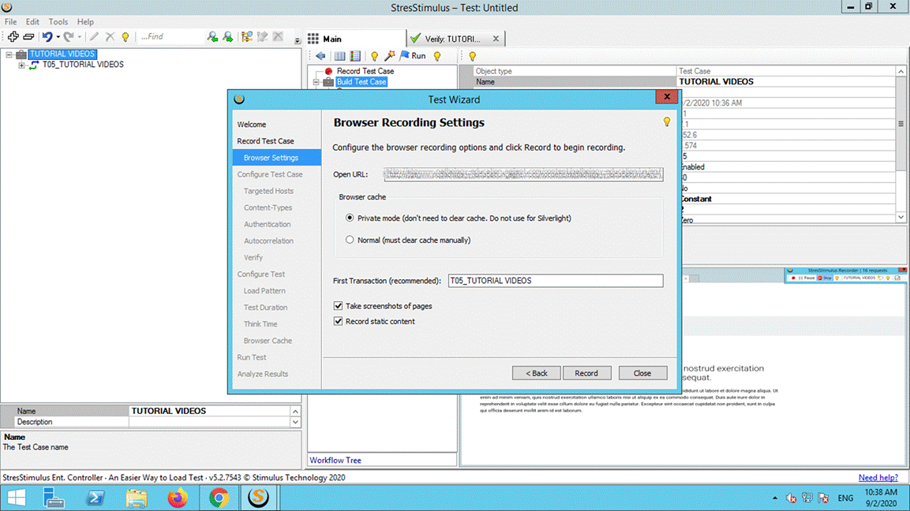Click the Back button in Test Wizard
Viewport: 910px width, 511px height.
[x=536, y=373]
